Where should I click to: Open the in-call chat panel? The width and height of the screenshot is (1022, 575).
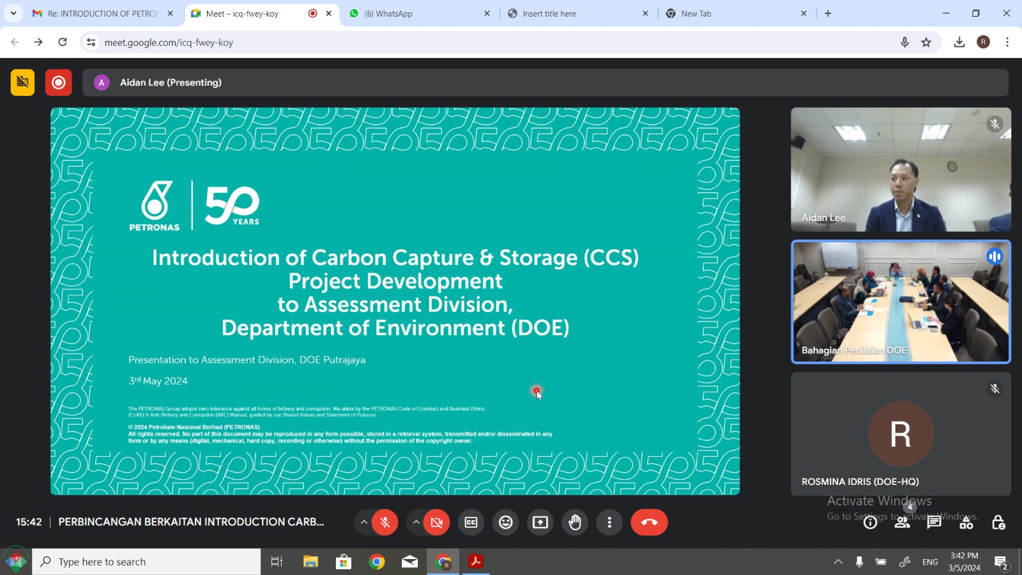point(934,523)
